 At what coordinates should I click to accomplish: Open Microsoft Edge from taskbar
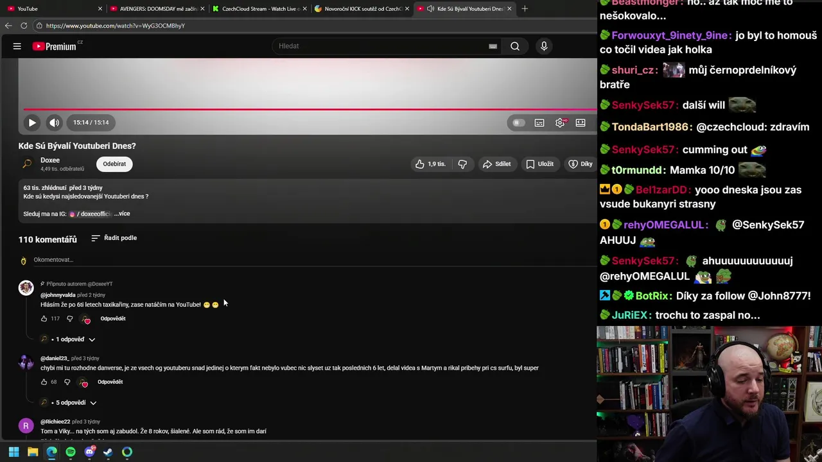coord(51,452)
